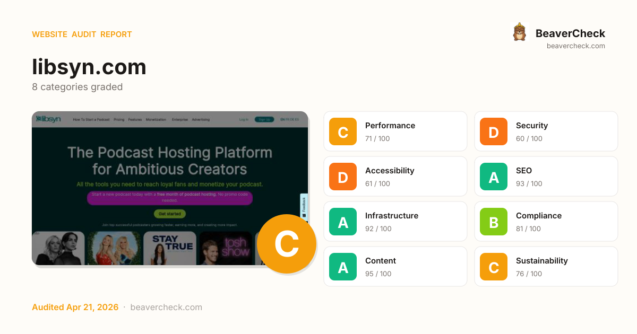Click the large overall grade C circle
Image resolution: width=637 pixels, height=334 pixels.
[x=287, y=244]
